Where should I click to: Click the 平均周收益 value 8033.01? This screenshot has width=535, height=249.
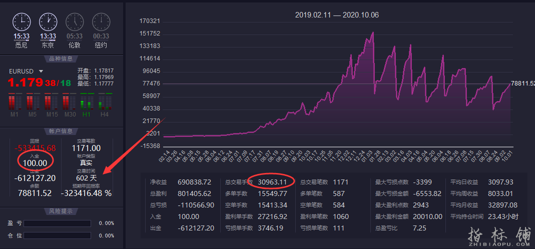500,193
